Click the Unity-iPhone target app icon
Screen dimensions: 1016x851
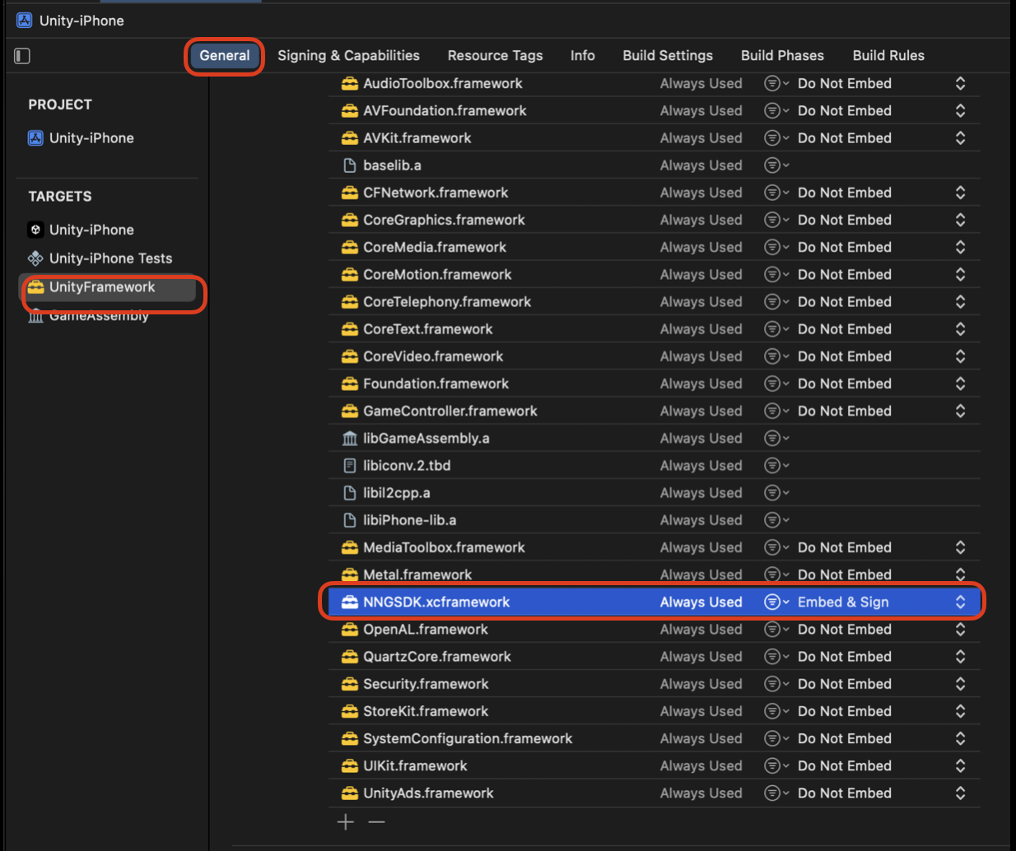point(35,230)
